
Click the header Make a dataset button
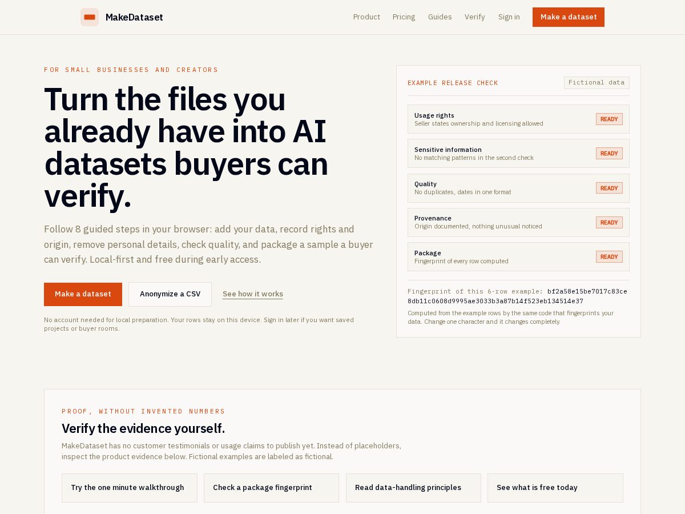tap(569, 17)
